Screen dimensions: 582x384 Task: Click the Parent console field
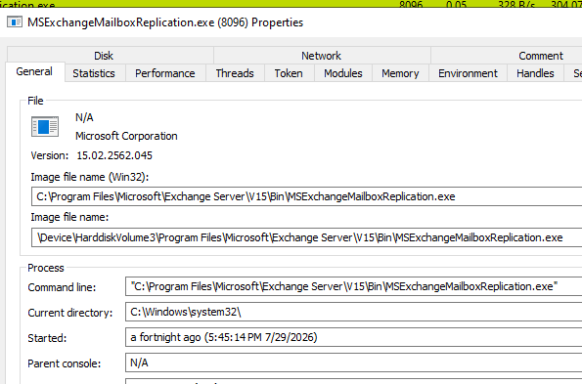pos(354,363)
